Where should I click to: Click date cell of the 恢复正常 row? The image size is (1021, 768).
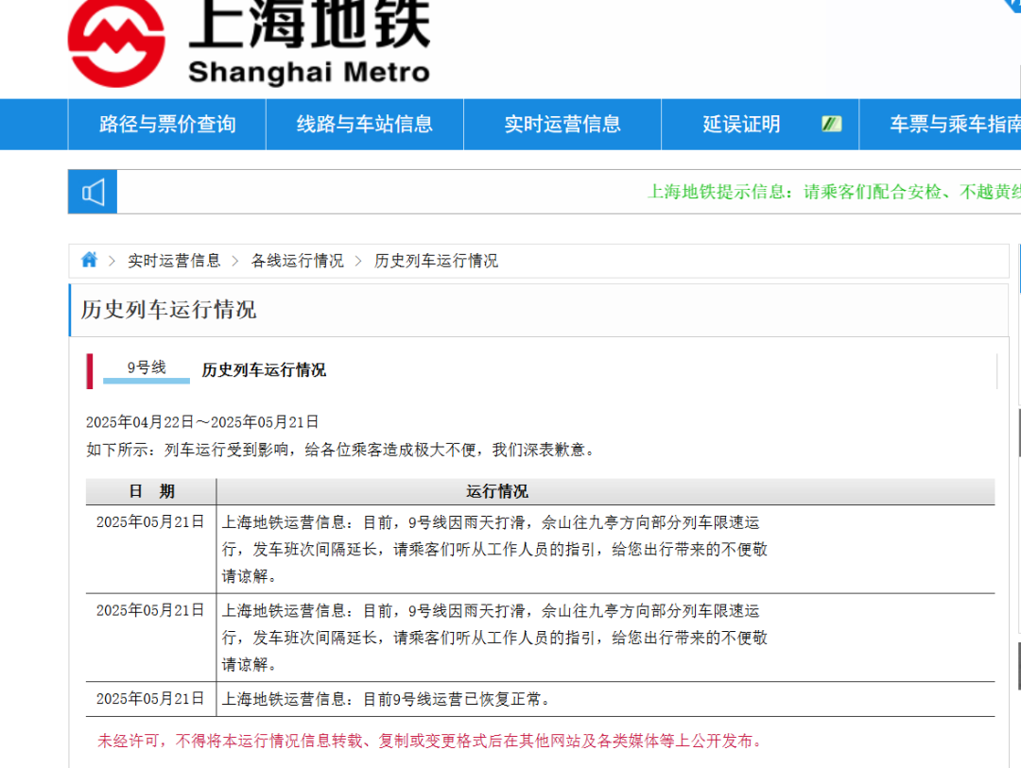[x=150, y=699]
